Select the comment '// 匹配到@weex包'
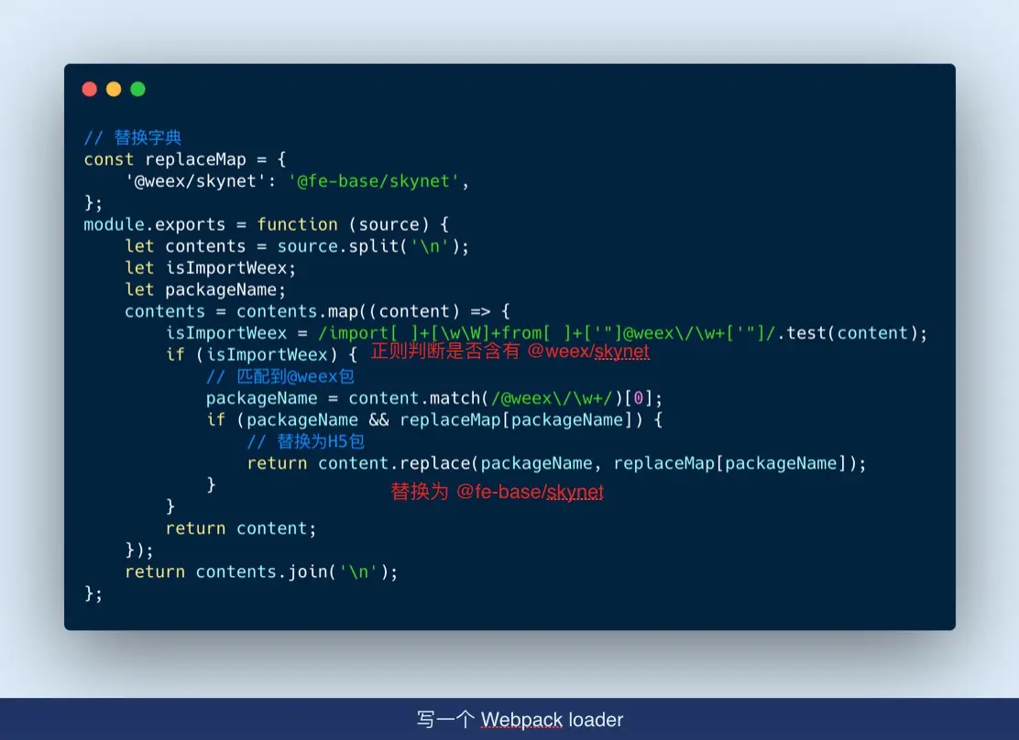The width and height of the screenshot is (1019, 740). coord(280,376)
